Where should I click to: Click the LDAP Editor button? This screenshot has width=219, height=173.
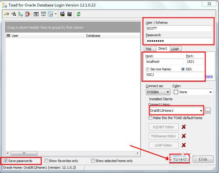click(163, 145)
